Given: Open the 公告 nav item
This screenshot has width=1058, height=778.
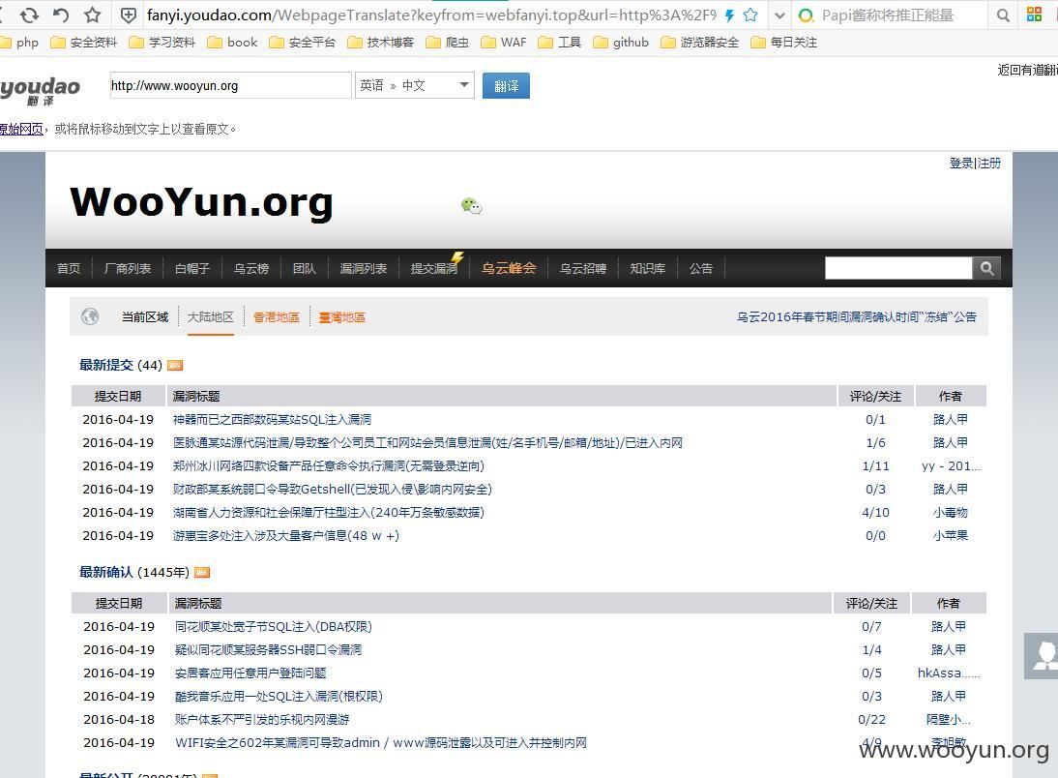Looking at the screenshot, I should [701, 269].
